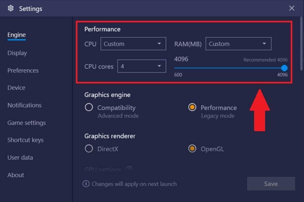Show the About section
Screen dimensions: 304x202
pos(16,175)
